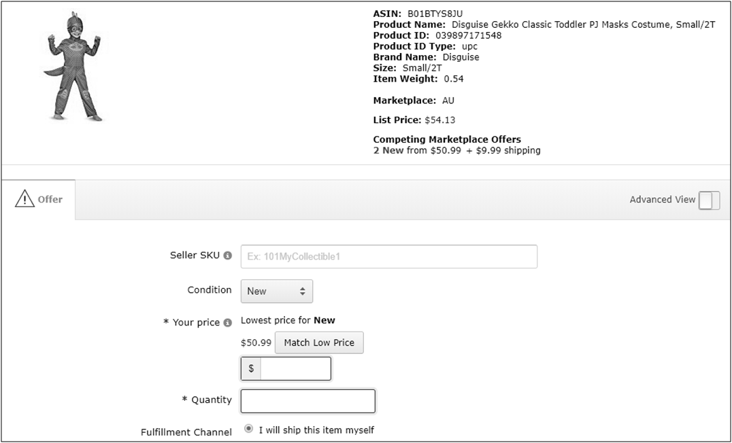Screen dimensions: 732x443
Task: Click the Quantity input box
Action: 307,401
